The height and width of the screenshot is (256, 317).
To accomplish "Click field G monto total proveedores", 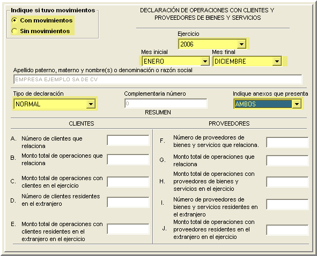I will click(x=287, y=160).
